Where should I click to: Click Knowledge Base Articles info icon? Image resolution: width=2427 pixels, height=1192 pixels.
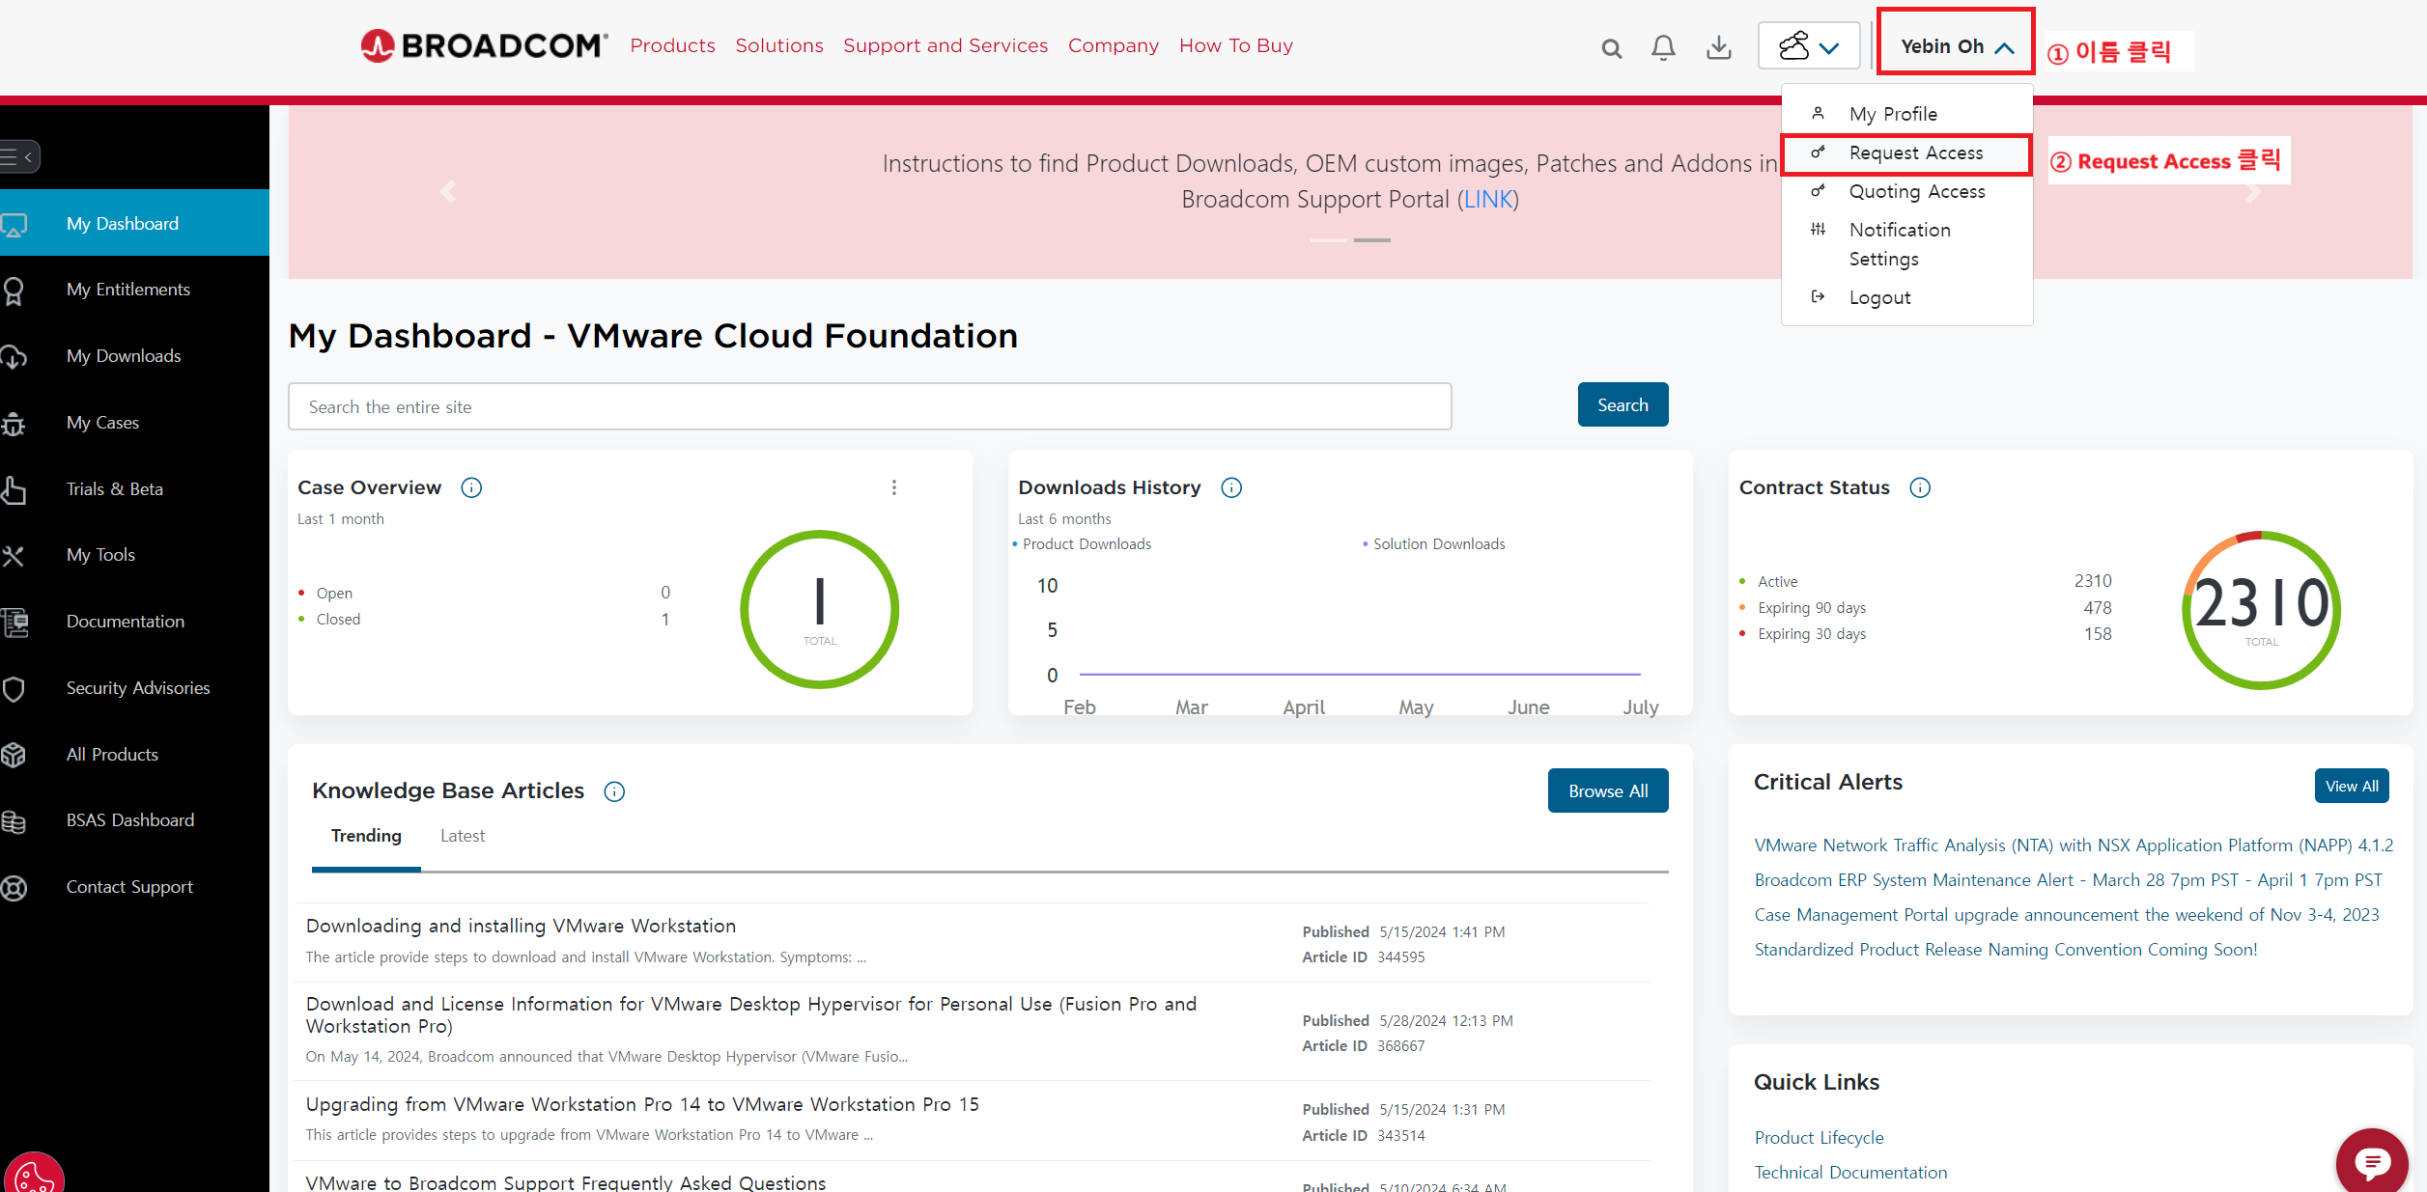[x=614, y=791]
